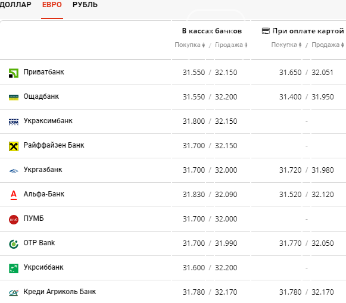
Task: Click the Приватбанк green logo icon
Action: (x=14, y=73)
